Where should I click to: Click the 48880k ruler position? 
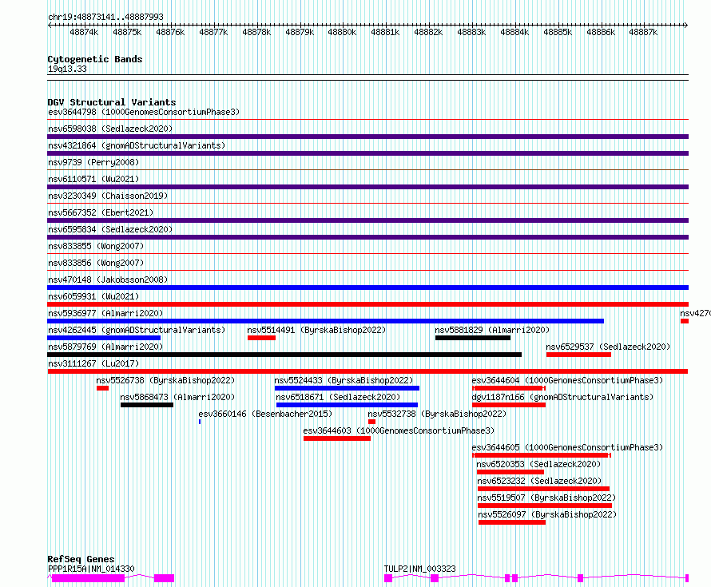[x=342, y=32]
